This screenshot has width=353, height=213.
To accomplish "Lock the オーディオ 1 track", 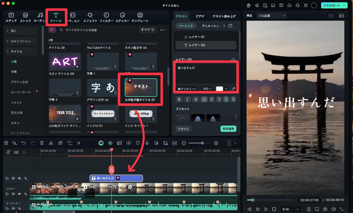I will coord(7,209).
